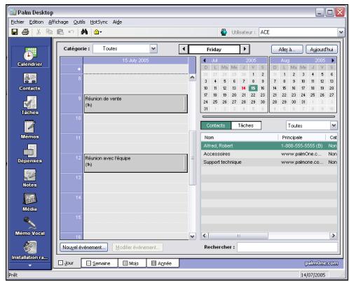Click the 15 July 2005 day header

[136, 60]
